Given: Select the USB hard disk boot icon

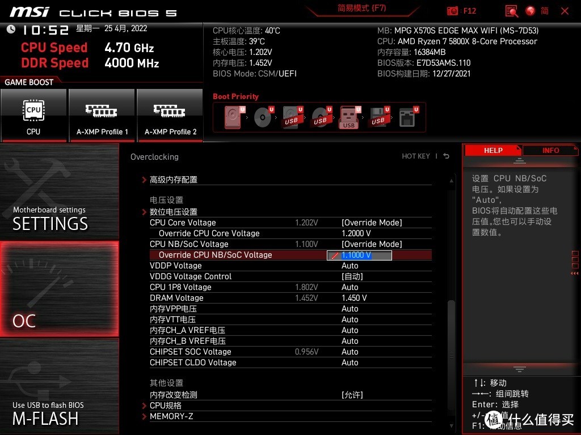Looking at the screenshot, I should coord(292,117).
